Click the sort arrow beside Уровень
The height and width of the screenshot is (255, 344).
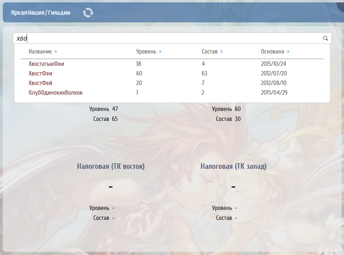pyautogui.click(x=160, y=51)
